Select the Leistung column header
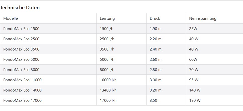Image resolution: width=243 pixels, height=111 pixels. 107,18
